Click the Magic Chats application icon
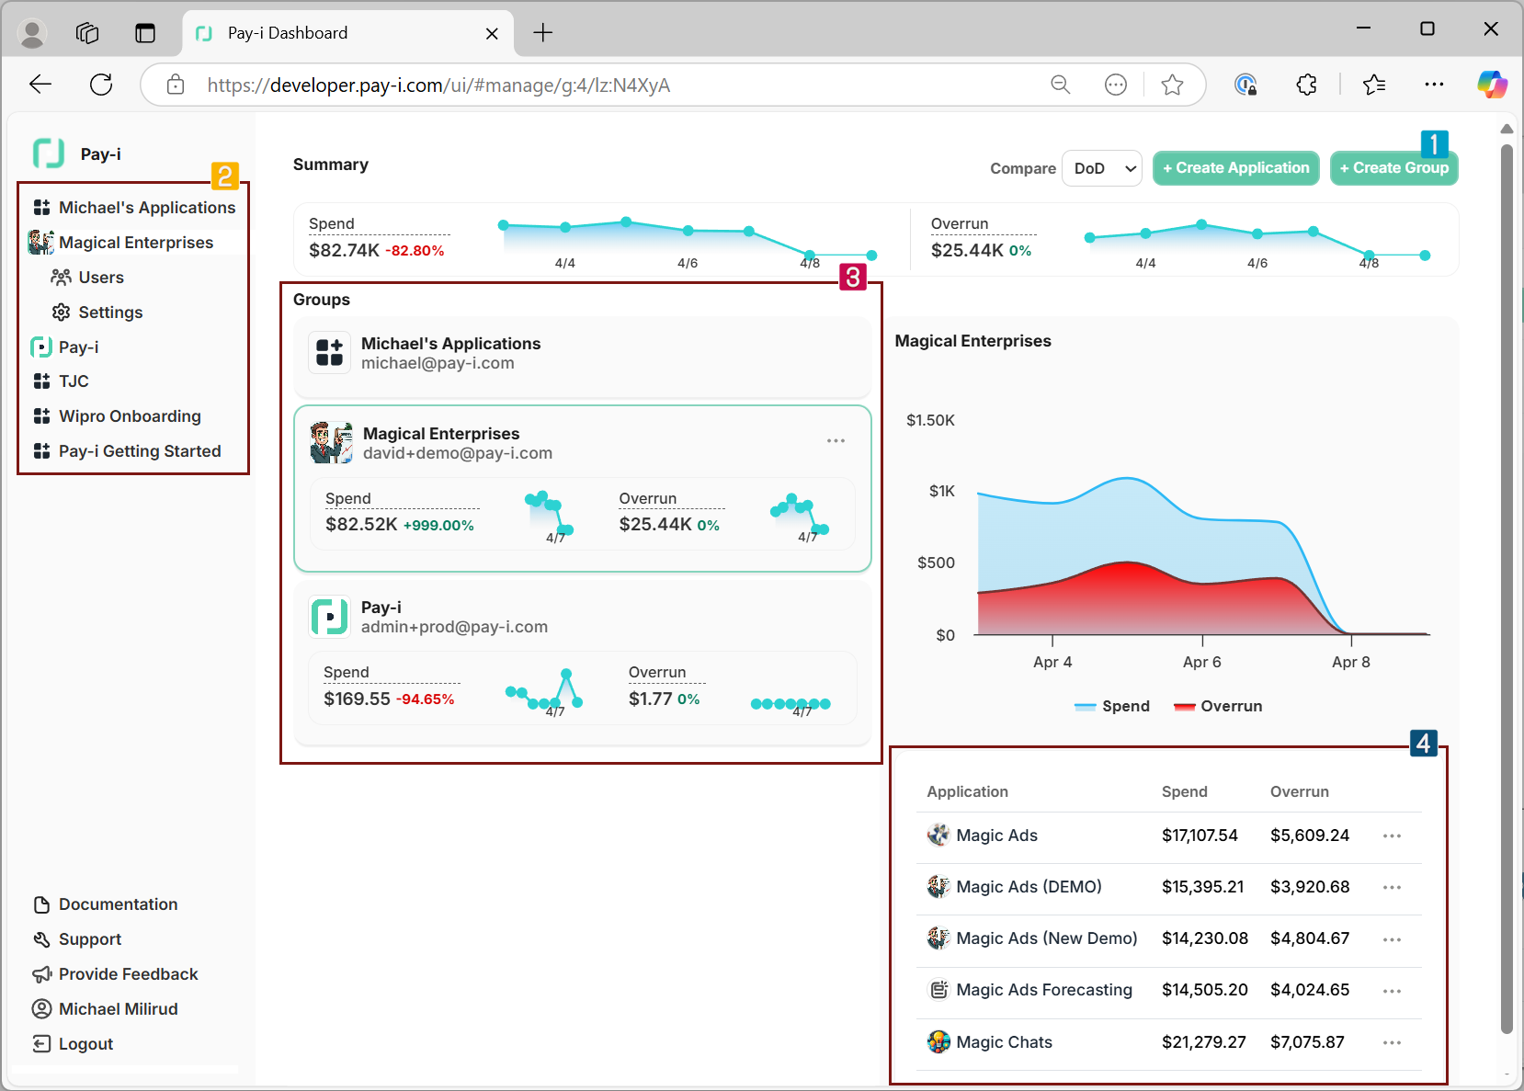Screen dimensions: 1524x1091 click(938, 1041)
